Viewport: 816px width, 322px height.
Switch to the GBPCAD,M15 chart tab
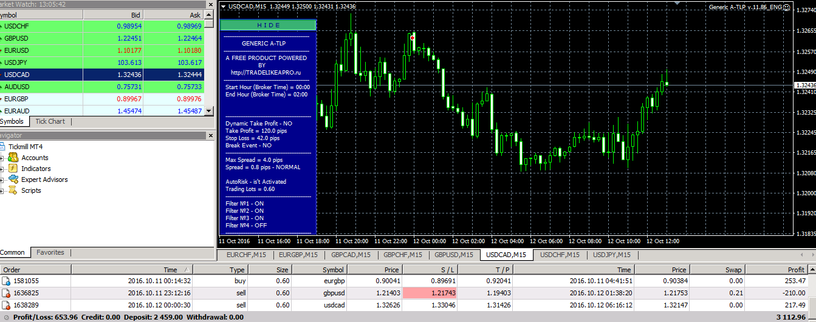coord(351,255)
